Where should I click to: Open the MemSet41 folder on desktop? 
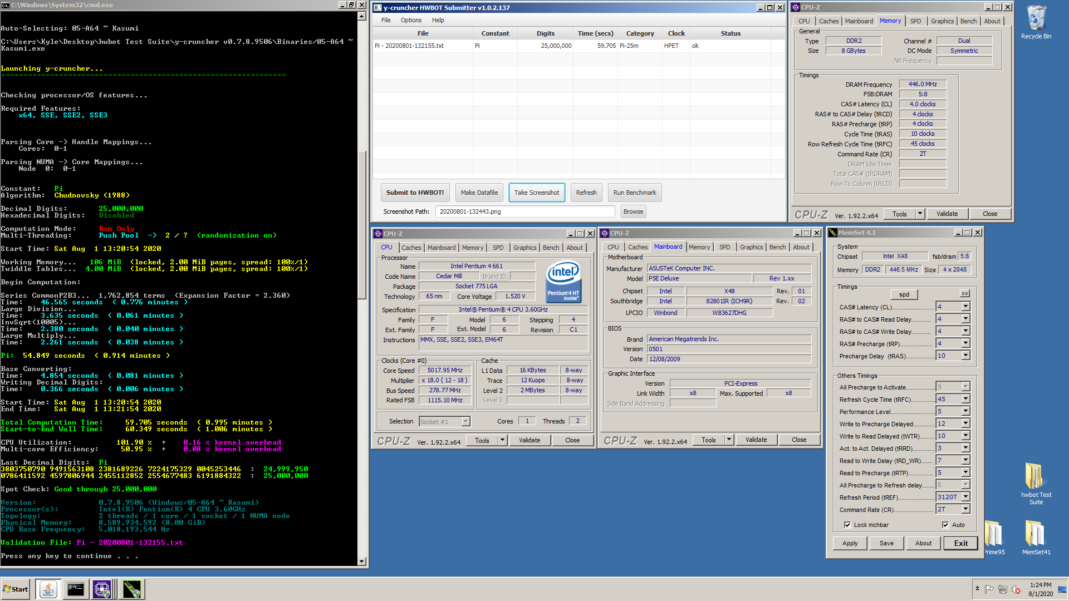coord(1036,538)
